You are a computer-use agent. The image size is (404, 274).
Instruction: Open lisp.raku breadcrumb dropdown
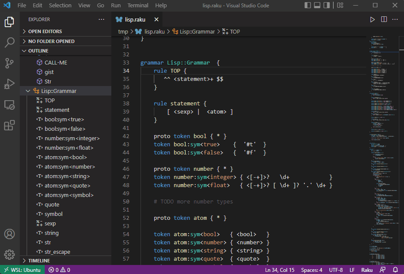coord(154,31)
